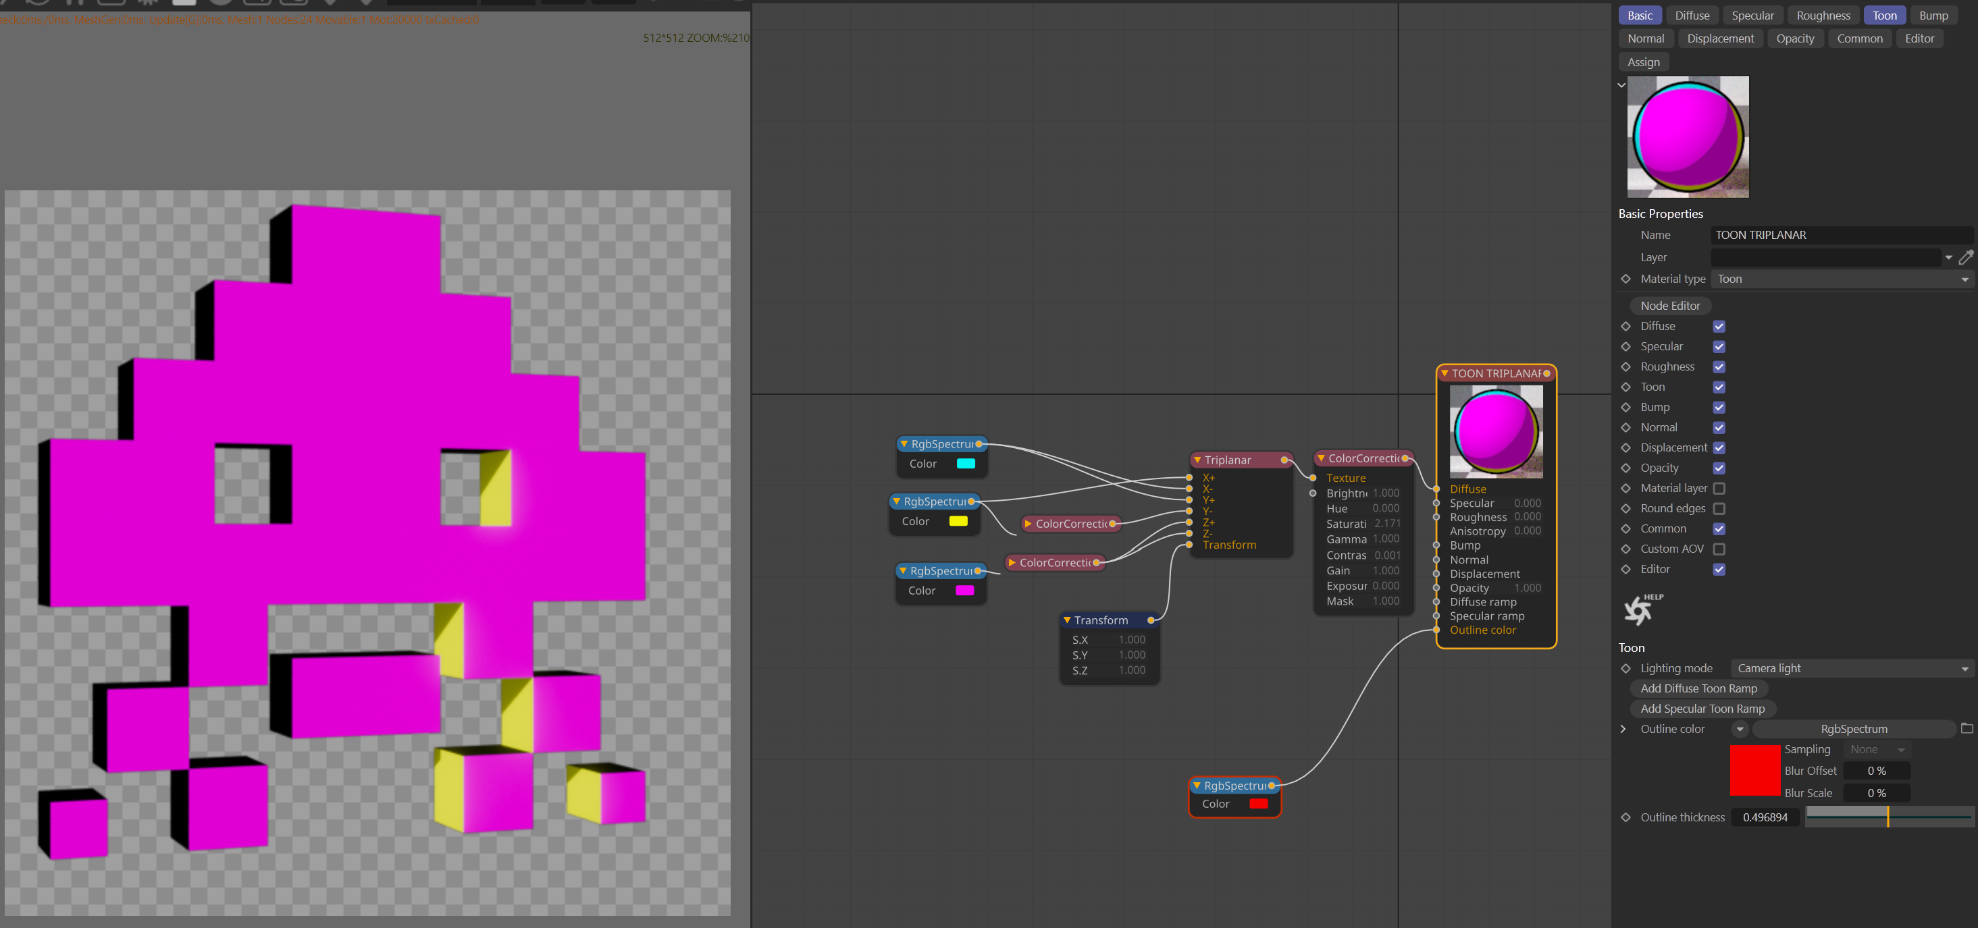Click the Bump input port on toon node
This screenshot has width=1978, height=928.
1436,546
